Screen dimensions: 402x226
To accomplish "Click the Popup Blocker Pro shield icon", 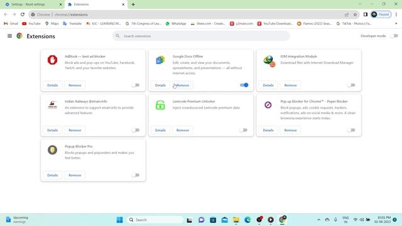I will pyautogui.click(x=52, y=150).
